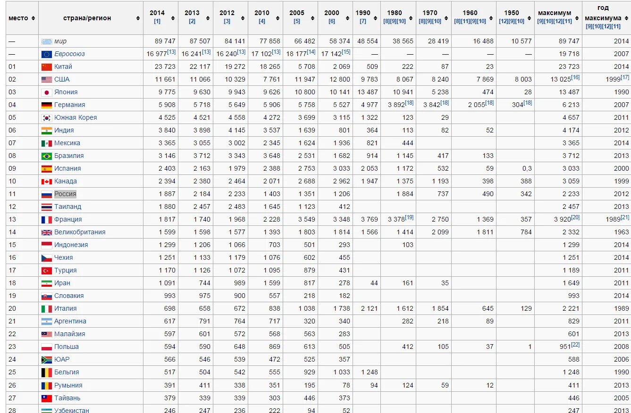Viewport: 631px width, 413px height.
Task: Click the India flag icon
Action: 46,131
